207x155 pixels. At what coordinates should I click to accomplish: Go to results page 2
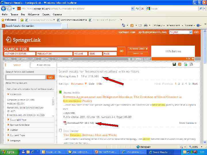179,84
